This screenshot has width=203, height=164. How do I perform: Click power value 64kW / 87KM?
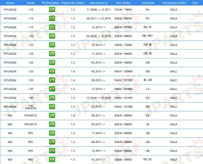[123, 27]
